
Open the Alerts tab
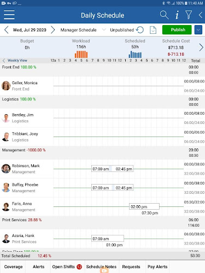coord(38,266)
